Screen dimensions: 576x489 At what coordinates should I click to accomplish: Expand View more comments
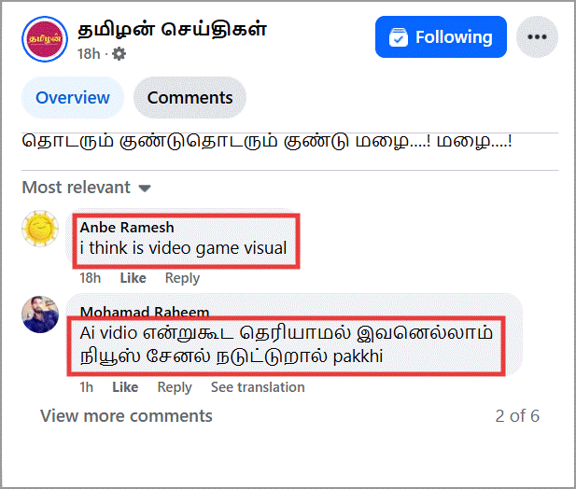(126, 416)
